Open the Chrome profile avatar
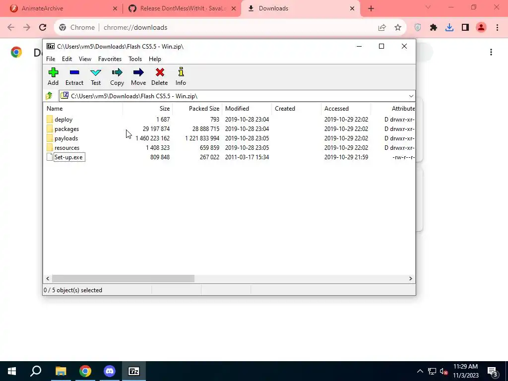 point(481,28)
